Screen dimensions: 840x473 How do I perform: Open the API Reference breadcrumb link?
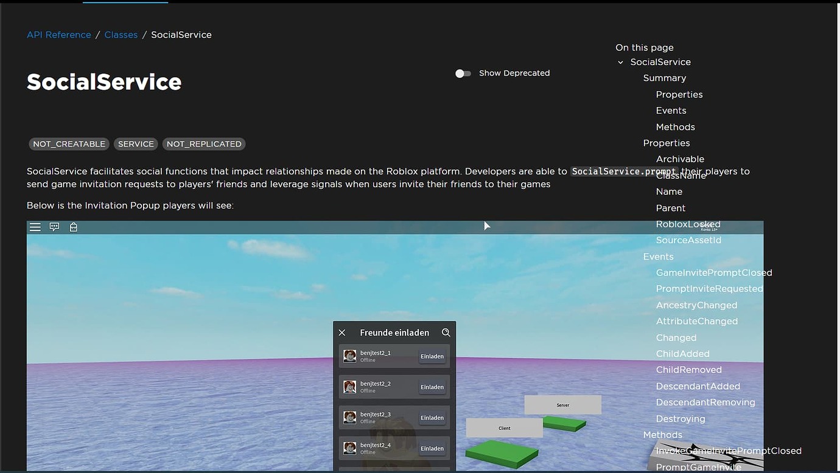[x=58, y=35]
